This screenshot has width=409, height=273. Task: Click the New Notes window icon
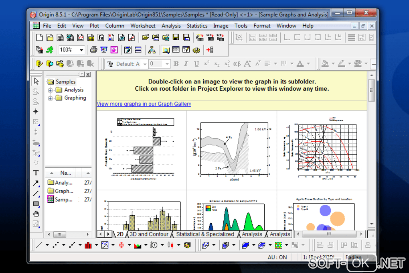[x=121, y=37]
